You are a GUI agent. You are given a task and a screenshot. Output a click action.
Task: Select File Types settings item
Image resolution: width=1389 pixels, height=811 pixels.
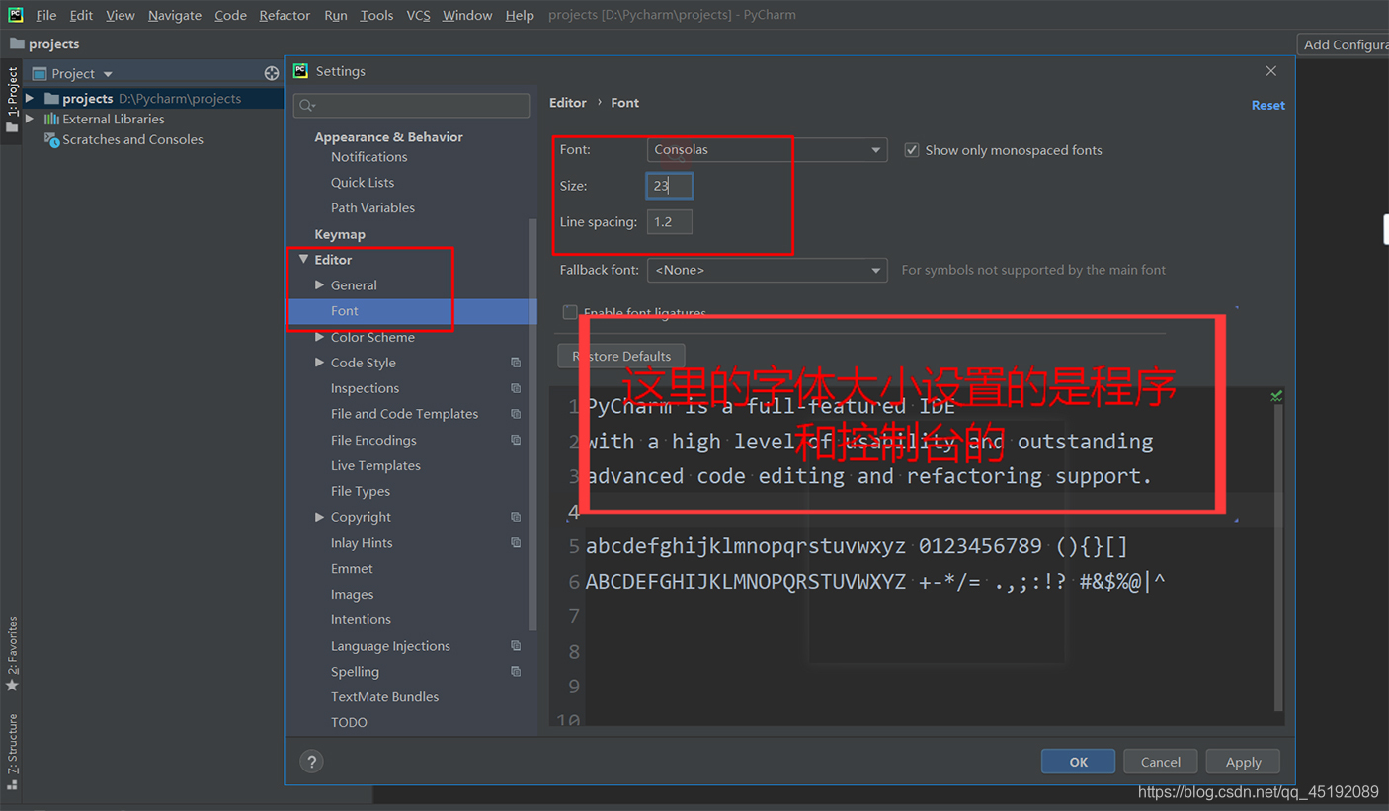point(361,491)
